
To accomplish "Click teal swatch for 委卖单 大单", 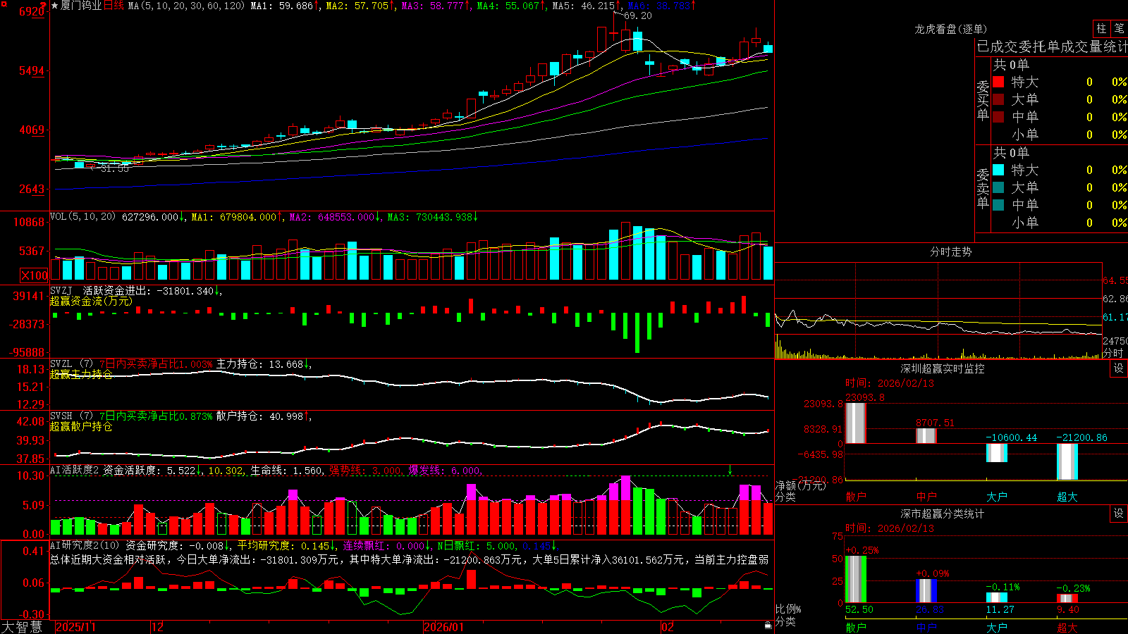I will coord(998,187).
